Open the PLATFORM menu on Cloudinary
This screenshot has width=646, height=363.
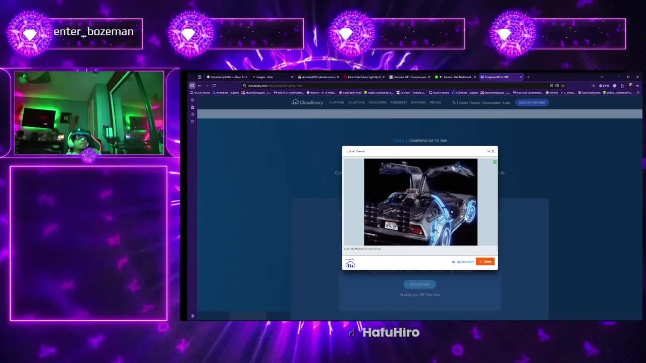click(x=337, y=102)
